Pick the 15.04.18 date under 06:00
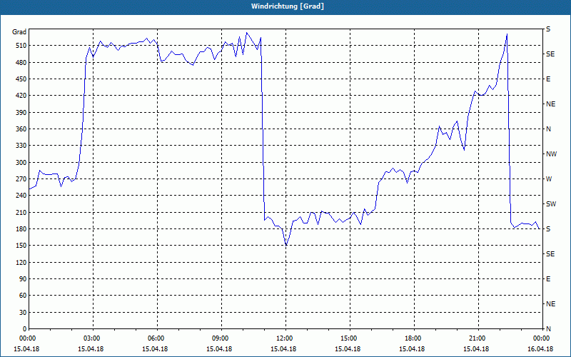The image size is (571, 357). 155,349
